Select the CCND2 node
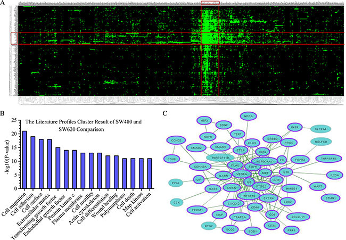 pos(176,140)
